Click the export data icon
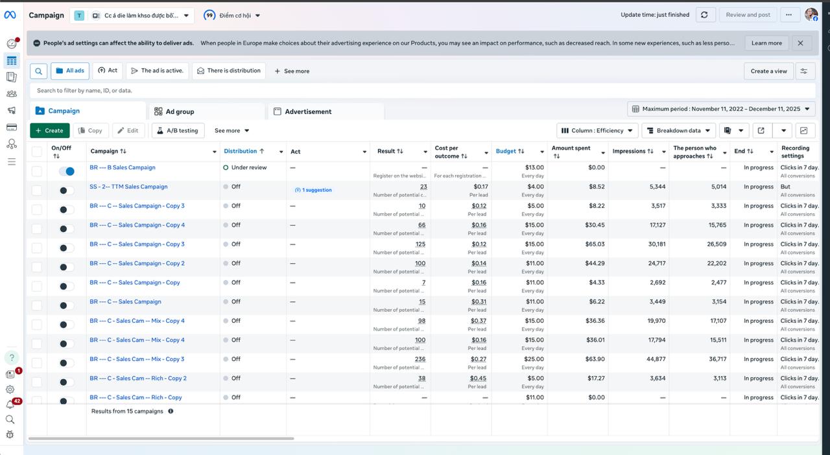 click(761, 130)
